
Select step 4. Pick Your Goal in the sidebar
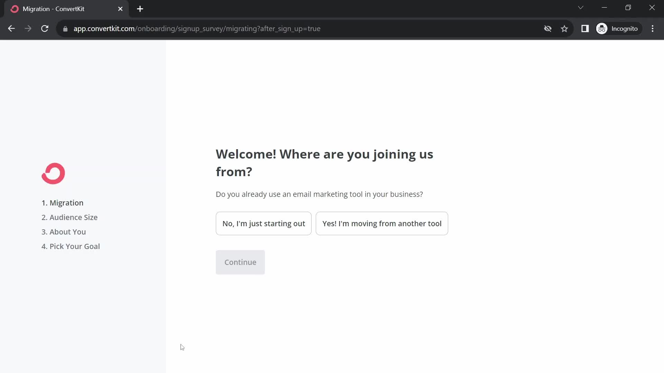click(x=71, y=246)
